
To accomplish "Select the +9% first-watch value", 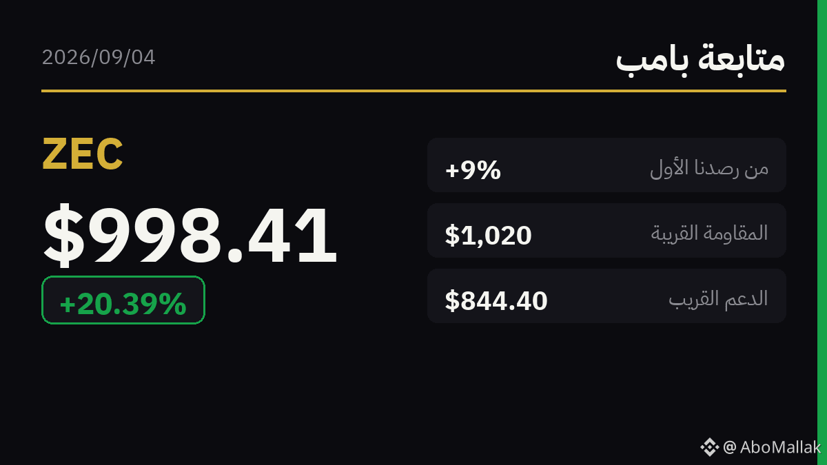I will (x=473, y=169).
